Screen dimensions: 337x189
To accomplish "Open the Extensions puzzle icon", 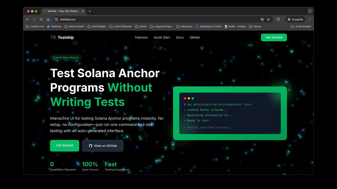I will pos(278,19).
